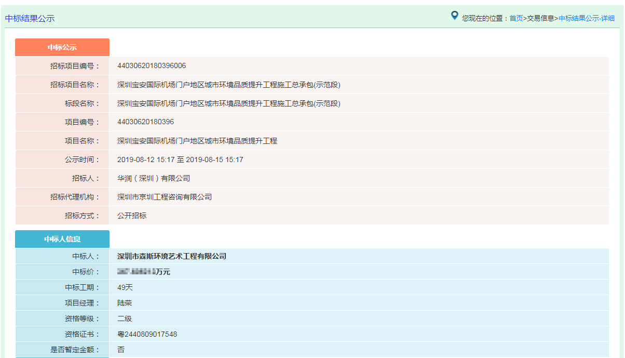Open the 首页 breadcrumb link
Screen dimensions: 625x358
click(516, 18)
